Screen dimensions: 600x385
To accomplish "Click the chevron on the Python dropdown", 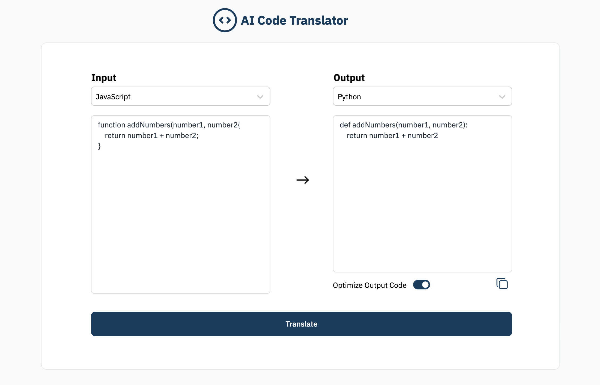I will pos(502,97).
